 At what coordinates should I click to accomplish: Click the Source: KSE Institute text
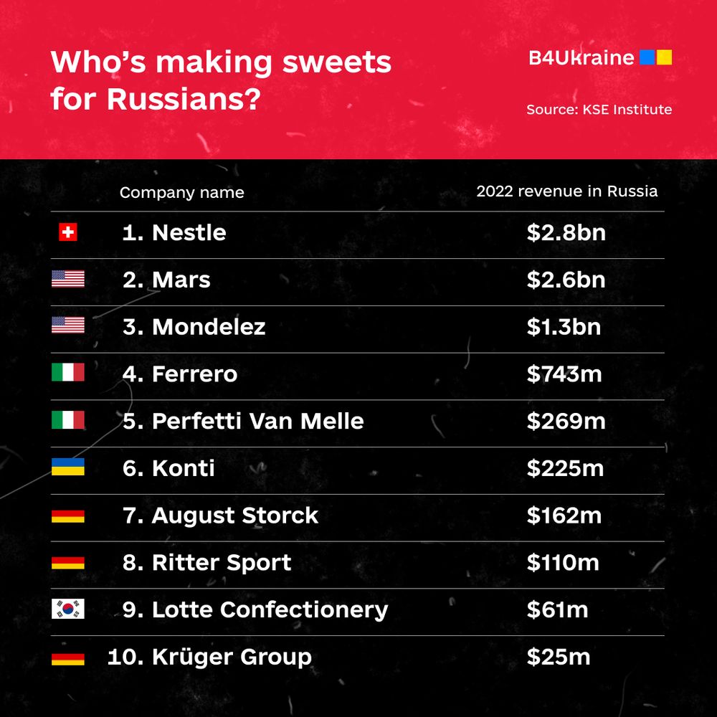[x=599, y=110]
